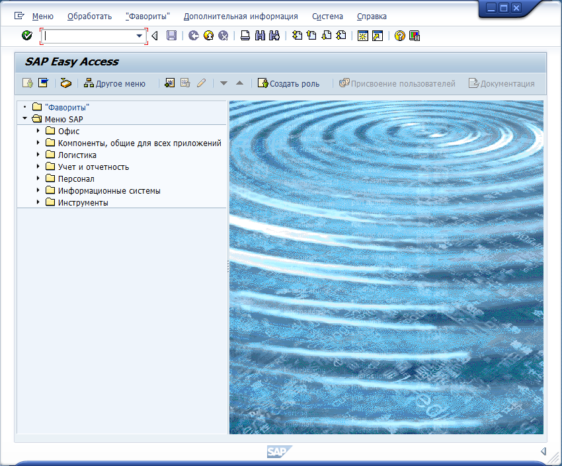Screen dimensions: 562x466
Task: Expand the Офис folder arrow
Action: pyautogui.click(x=38, y=131)
